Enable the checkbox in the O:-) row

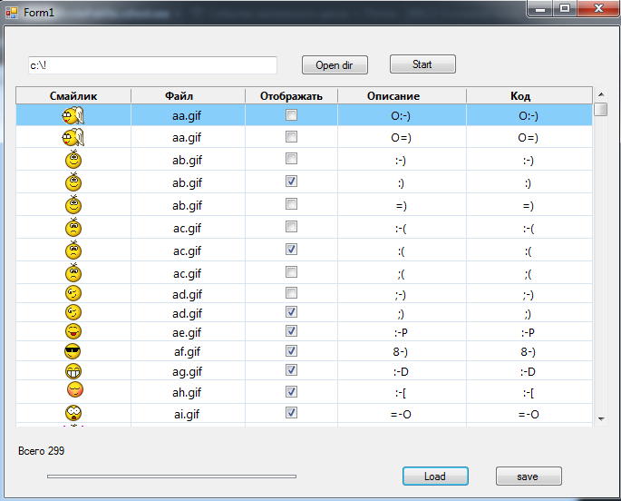point(291,115)
